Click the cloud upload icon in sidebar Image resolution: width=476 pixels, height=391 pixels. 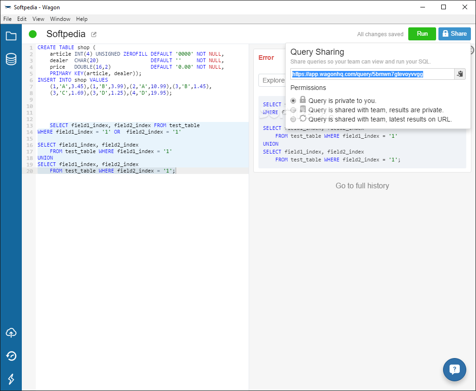point(11,333)
